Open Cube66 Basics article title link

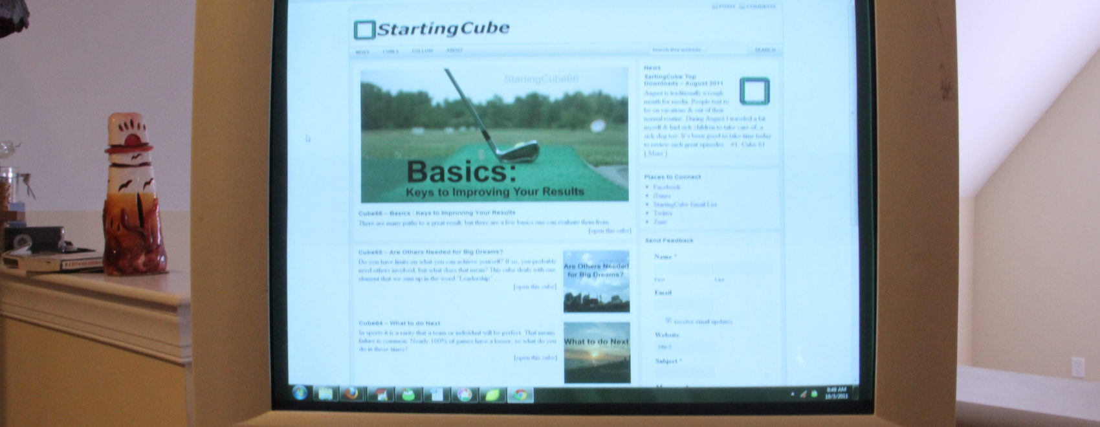(437, 212)
